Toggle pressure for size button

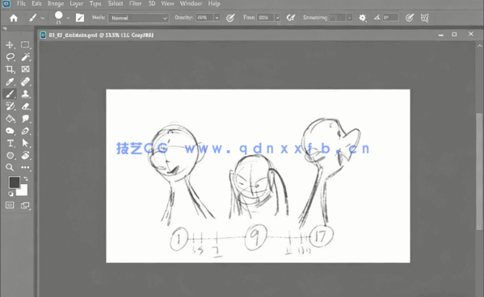410,18
